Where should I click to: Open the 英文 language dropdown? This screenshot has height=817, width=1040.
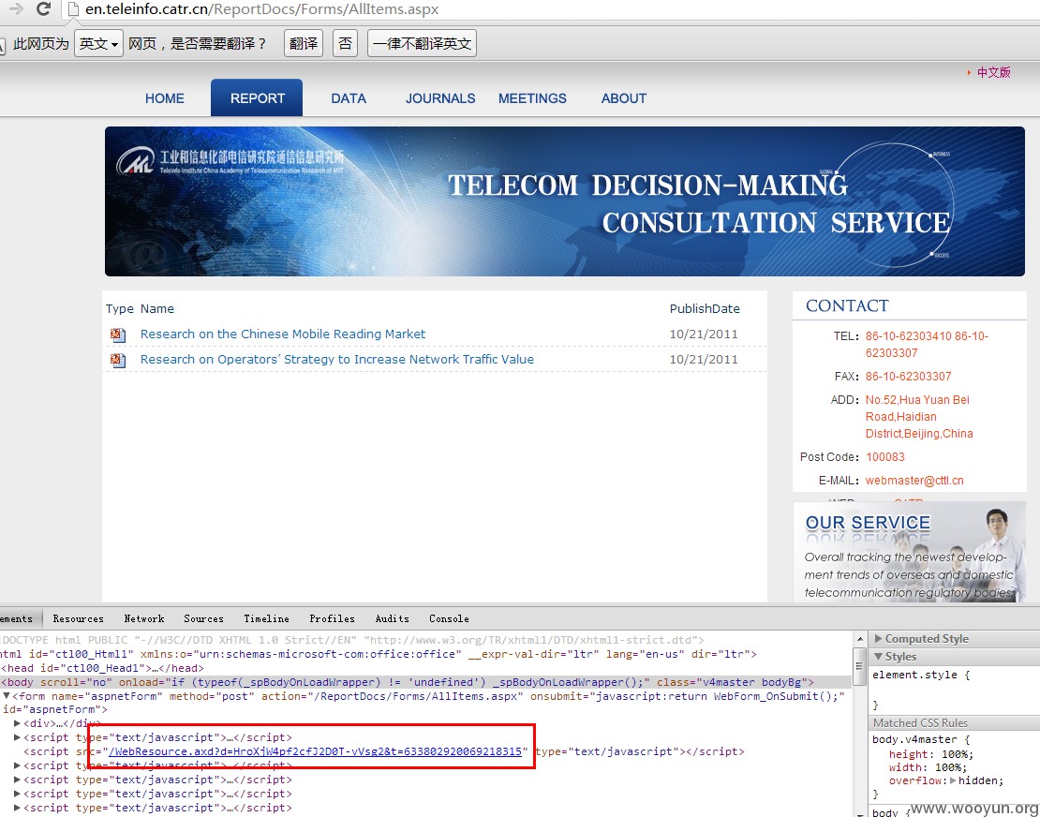(98, 44)
